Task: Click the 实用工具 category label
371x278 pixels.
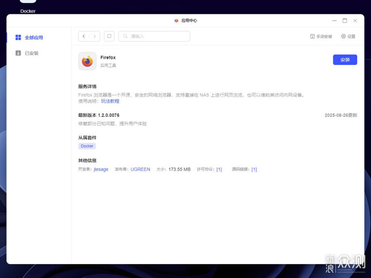Action: coord(108,65)
